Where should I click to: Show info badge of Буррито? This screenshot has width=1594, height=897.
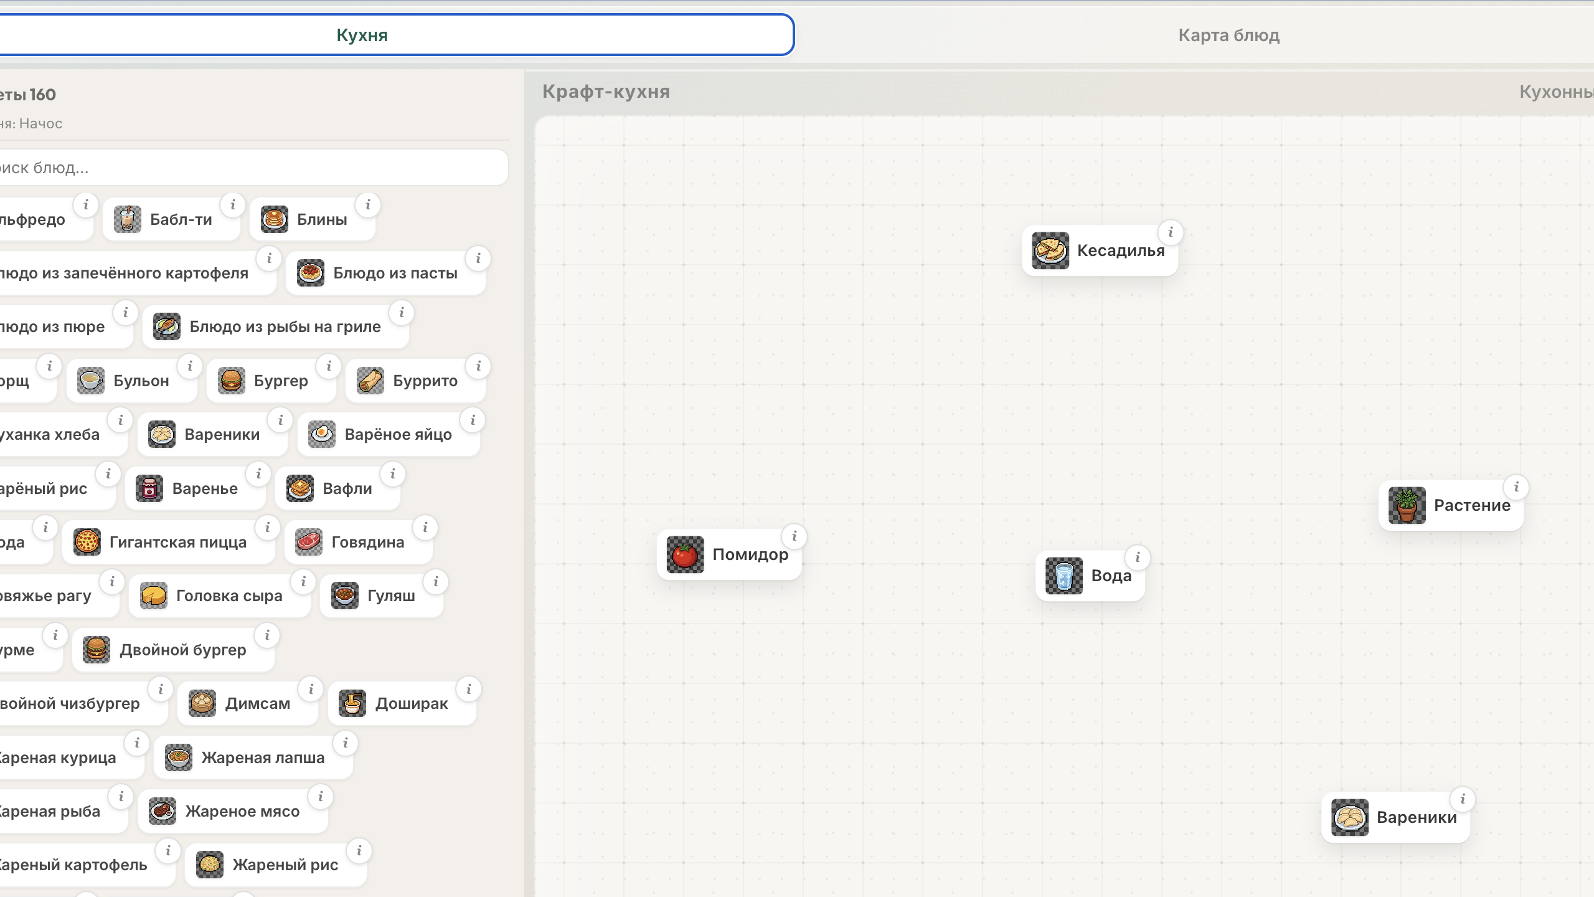point(479,366)
